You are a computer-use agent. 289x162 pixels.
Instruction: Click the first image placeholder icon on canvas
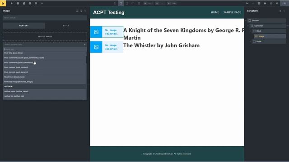(x=96, y=32)
